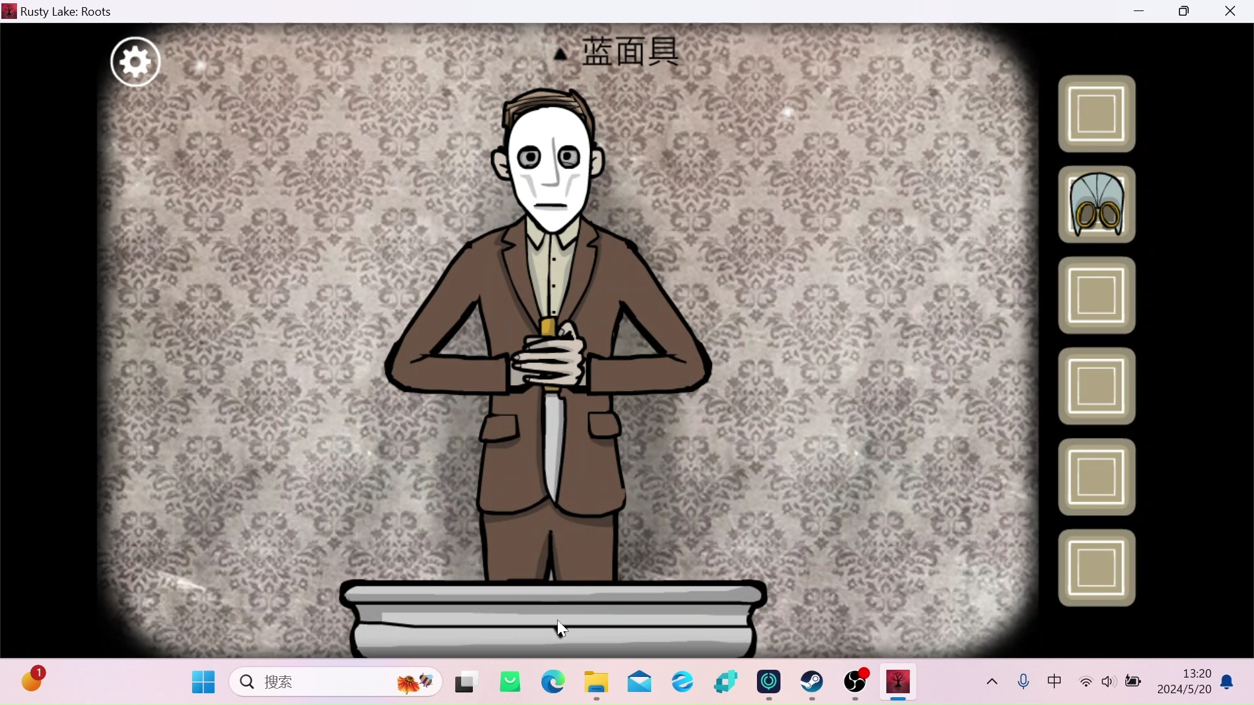Click the topmost empty inventory slot
This screenshot has height=705, width=1254.
pos(1097,114)
